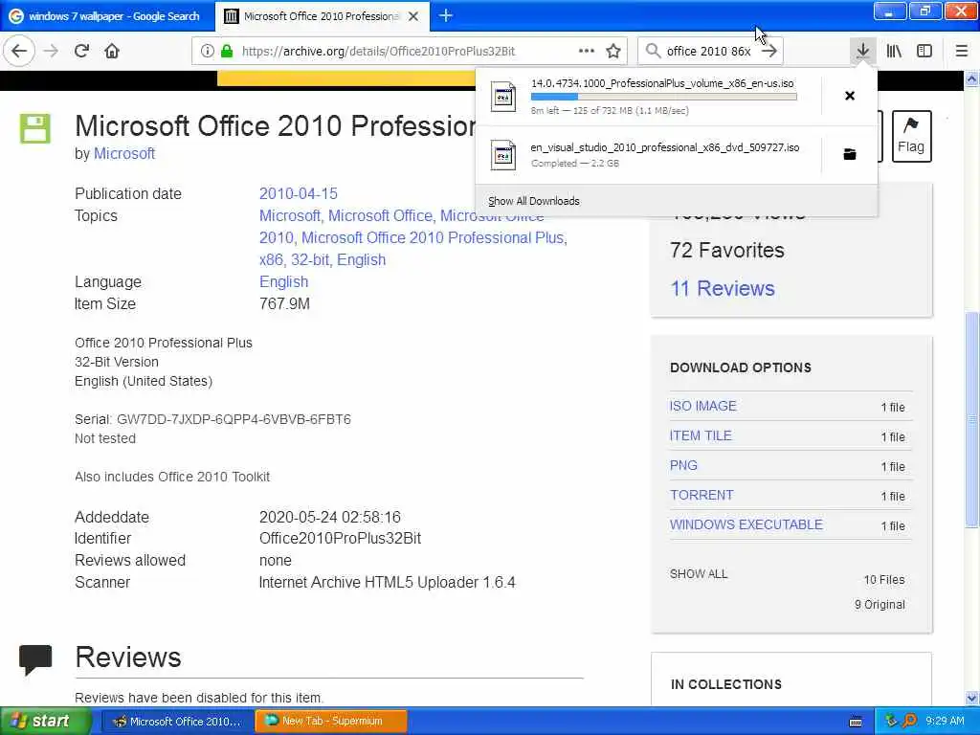The height and width of the screenshot is (735, 980).
Task: Click the green floppy software icon
Action: [x=35, y=129]
